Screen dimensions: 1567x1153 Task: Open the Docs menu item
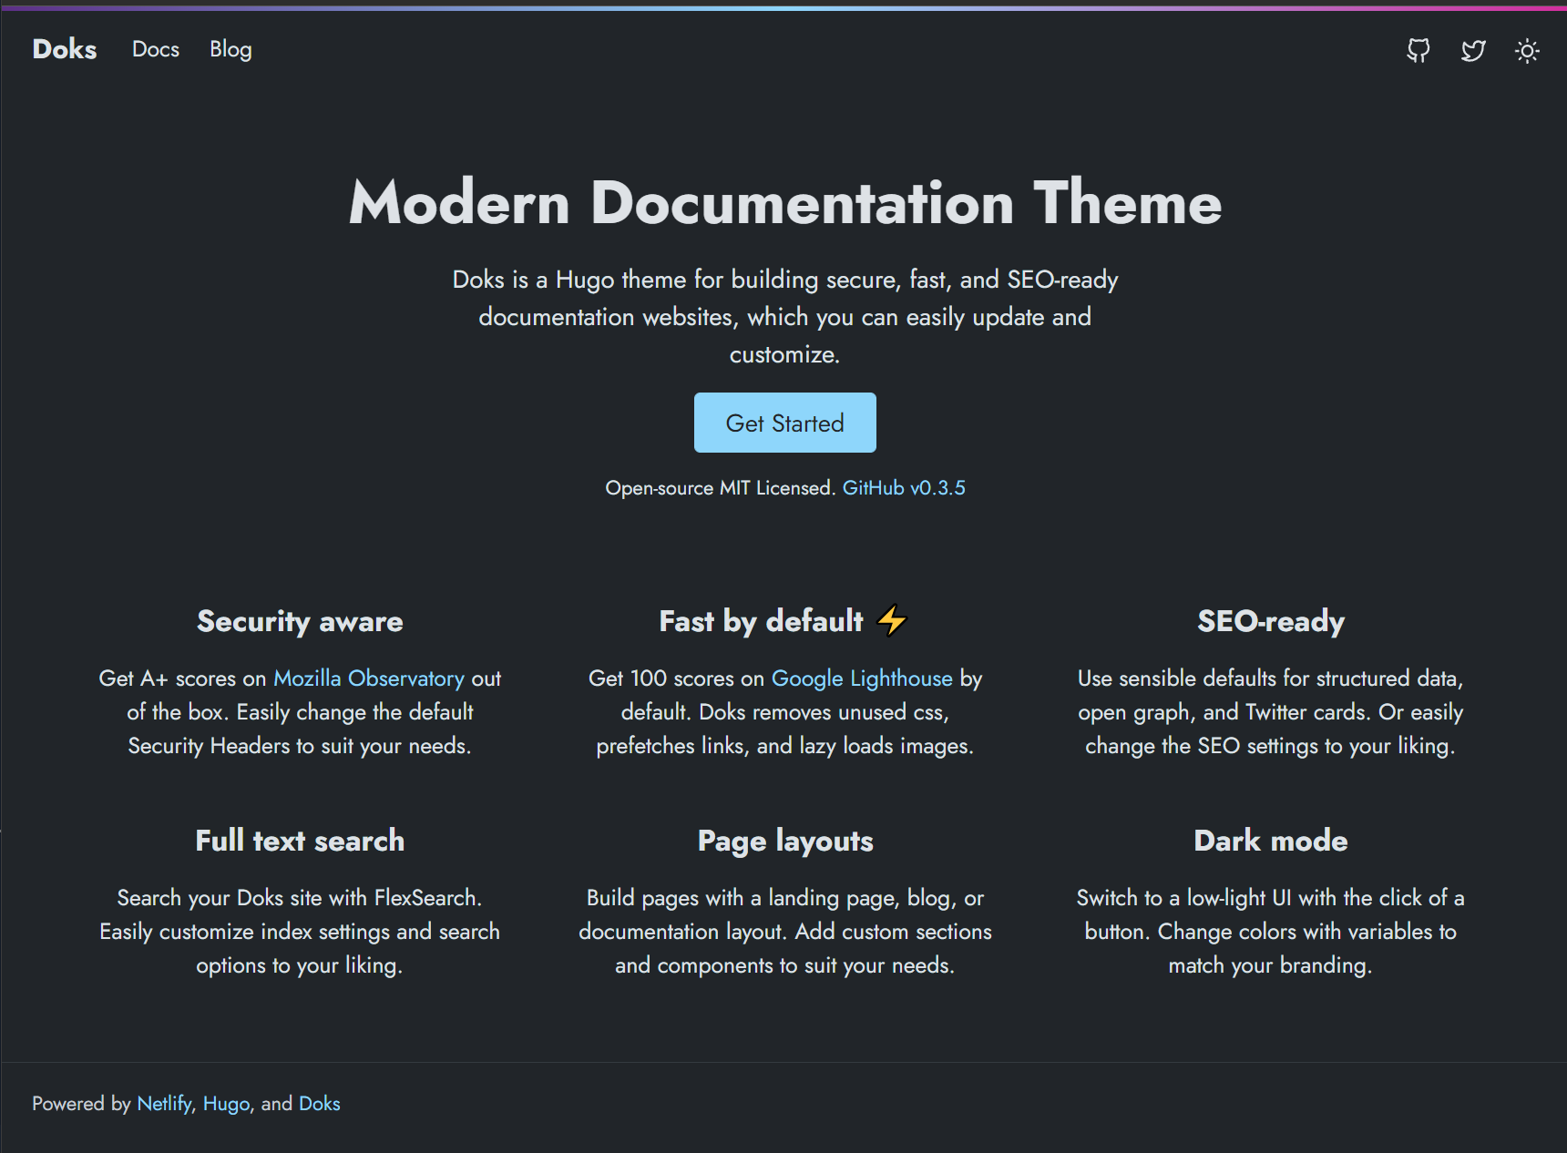[x=156, y=49]
